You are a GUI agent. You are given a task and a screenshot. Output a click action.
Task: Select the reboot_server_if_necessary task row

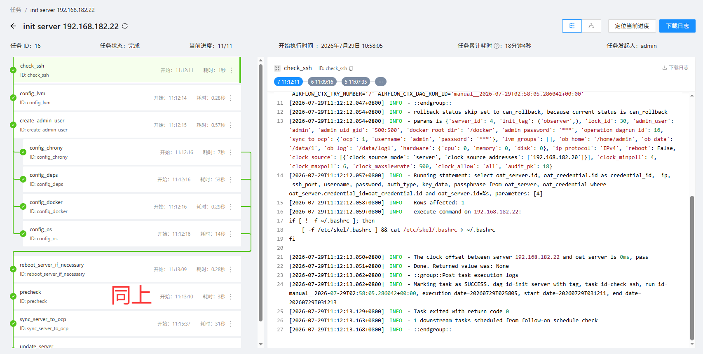(127, 269)
